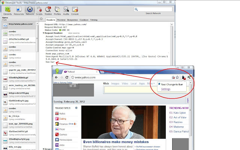Open Settings link in extension popup
This screenshot has width=240, height=150.
coord(166,89)
